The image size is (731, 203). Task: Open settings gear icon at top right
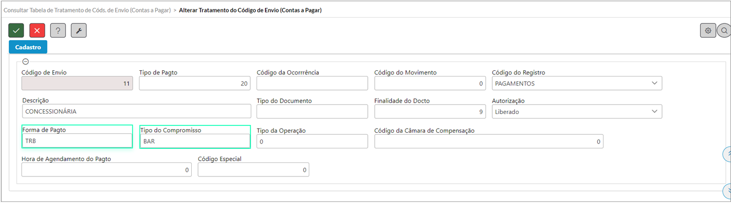pos(708,31)
